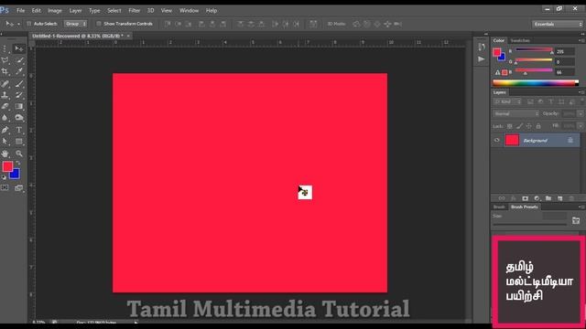Select the Eyedropper tool
Image resolution: width=586 pixels, height=329 pixels.
19,71
